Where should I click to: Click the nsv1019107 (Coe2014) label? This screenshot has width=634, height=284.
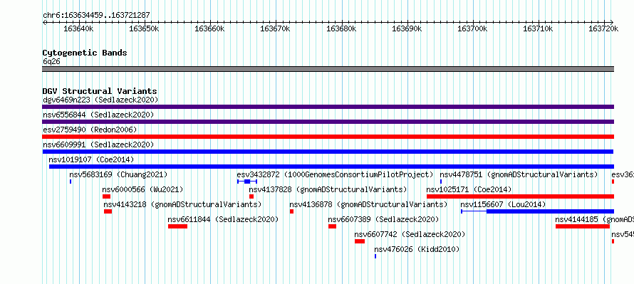point(91,159)
